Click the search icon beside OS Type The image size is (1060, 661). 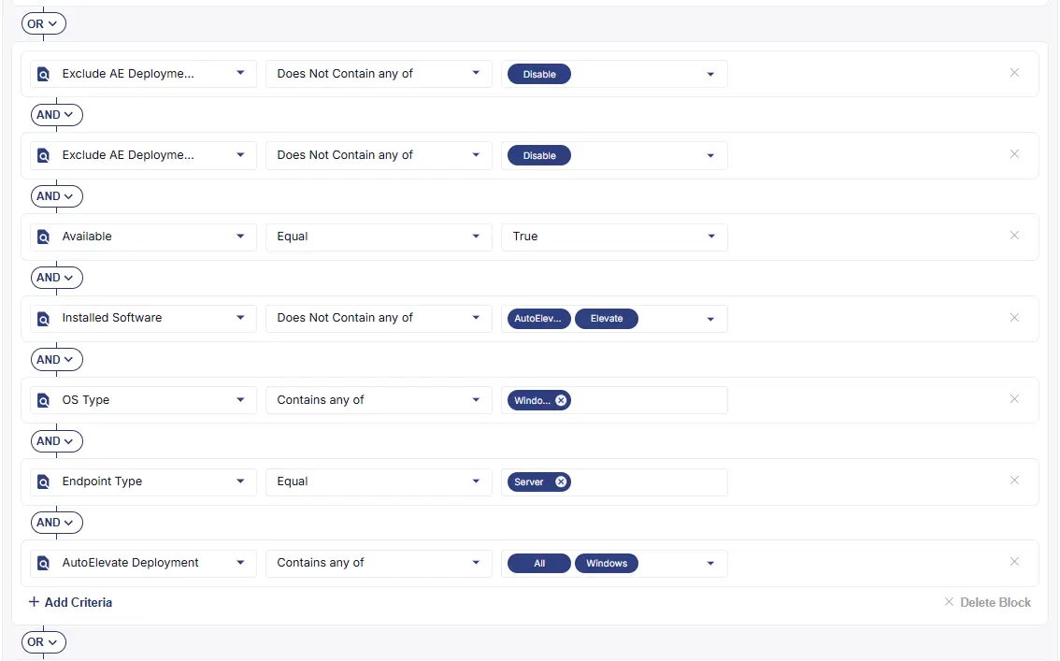click(x=43, y=400)
